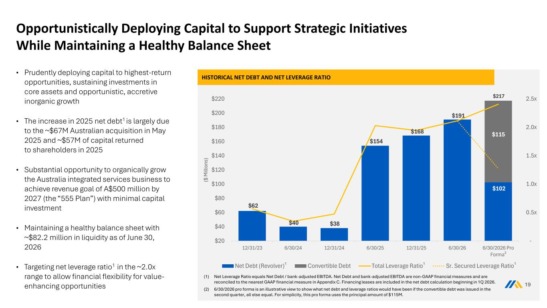Select the $191 bar for 6/30/26

[x=457, y=180]
